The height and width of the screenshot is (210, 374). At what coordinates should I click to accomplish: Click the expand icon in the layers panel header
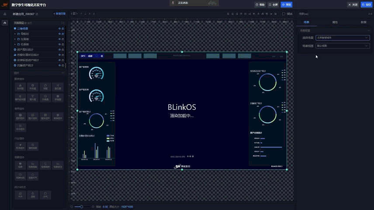pos(63,23)
